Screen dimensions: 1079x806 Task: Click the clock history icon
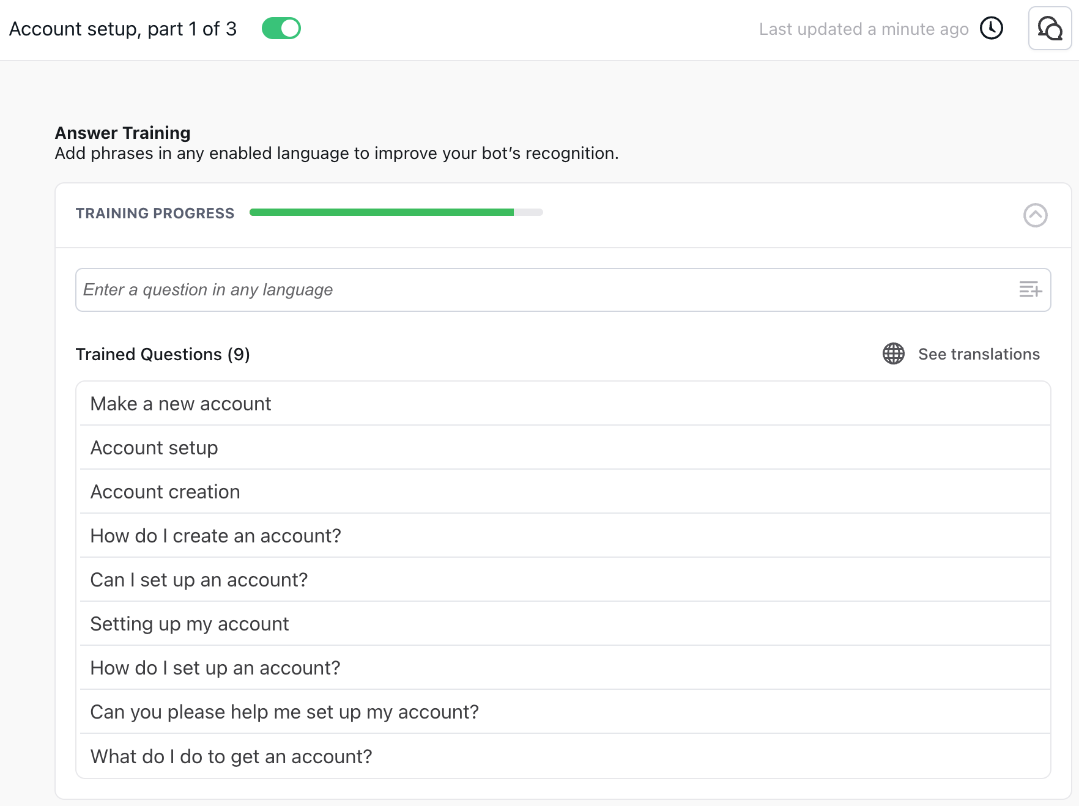click(992, 28)
